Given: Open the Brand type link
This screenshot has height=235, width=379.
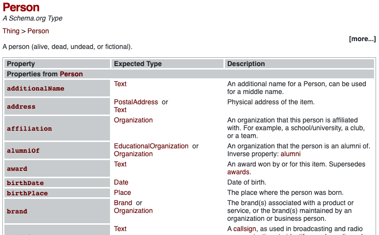Looking at the screenshot, I should pos(123,203).
